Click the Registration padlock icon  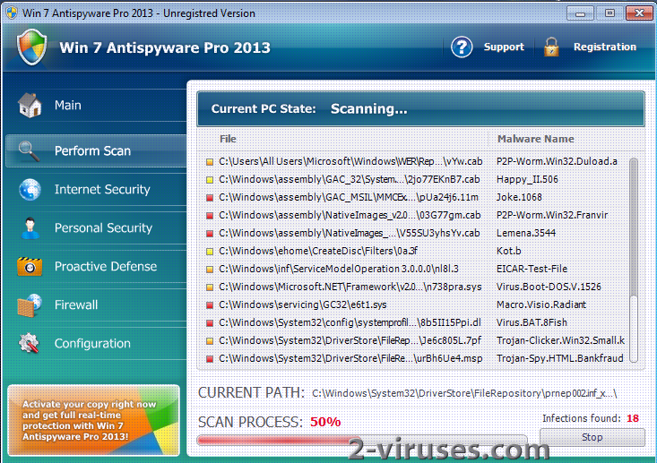click(551, 47)
